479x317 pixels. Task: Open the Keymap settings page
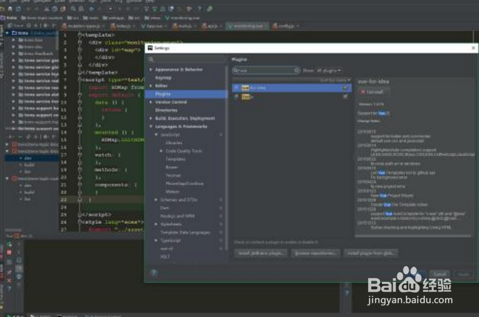click(163, 78)
